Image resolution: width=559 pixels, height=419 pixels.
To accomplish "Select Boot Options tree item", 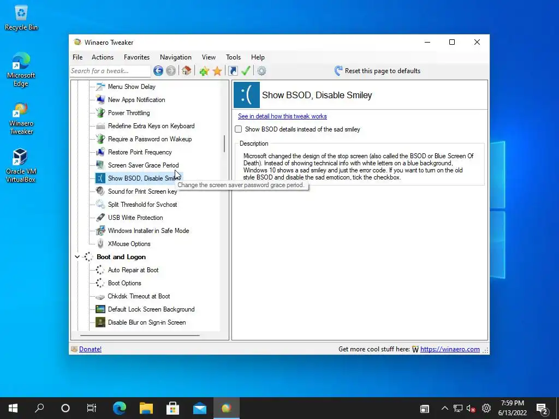I will 124,283.
